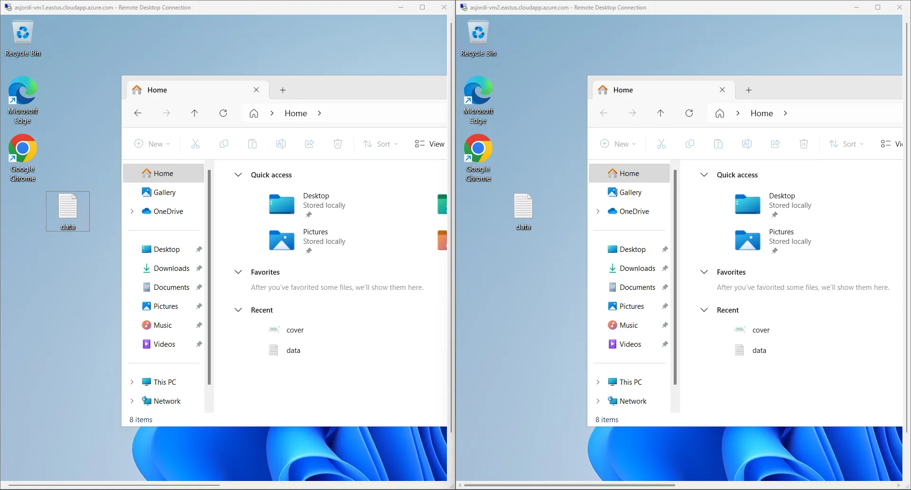This screenshot has width=911, height=490.
Task: Open Gallery in vm1 Explorer sidebar
Action: click(x=164, y=192)
